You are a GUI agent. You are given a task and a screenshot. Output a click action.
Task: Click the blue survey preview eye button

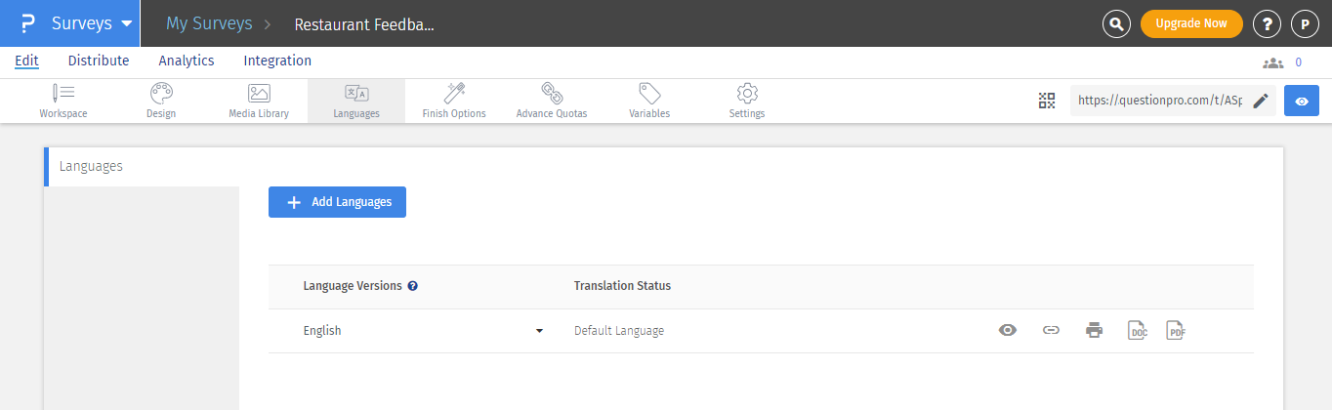[1302, 101]
